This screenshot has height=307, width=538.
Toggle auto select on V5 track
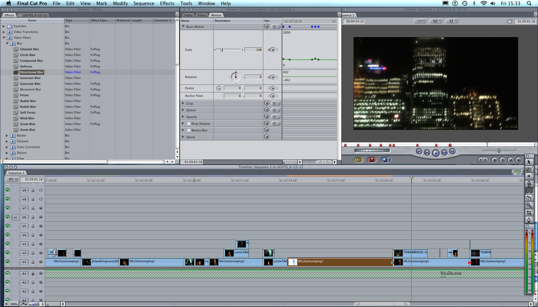point(41,226)
